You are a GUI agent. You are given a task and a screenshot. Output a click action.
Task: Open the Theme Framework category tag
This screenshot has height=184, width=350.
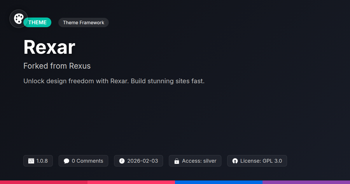pos(83,22)
